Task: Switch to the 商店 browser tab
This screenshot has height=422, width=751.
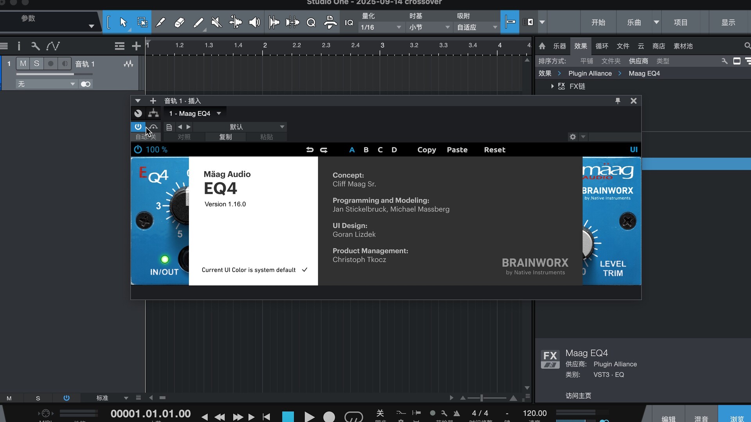Action: click(x=659, y=46)
